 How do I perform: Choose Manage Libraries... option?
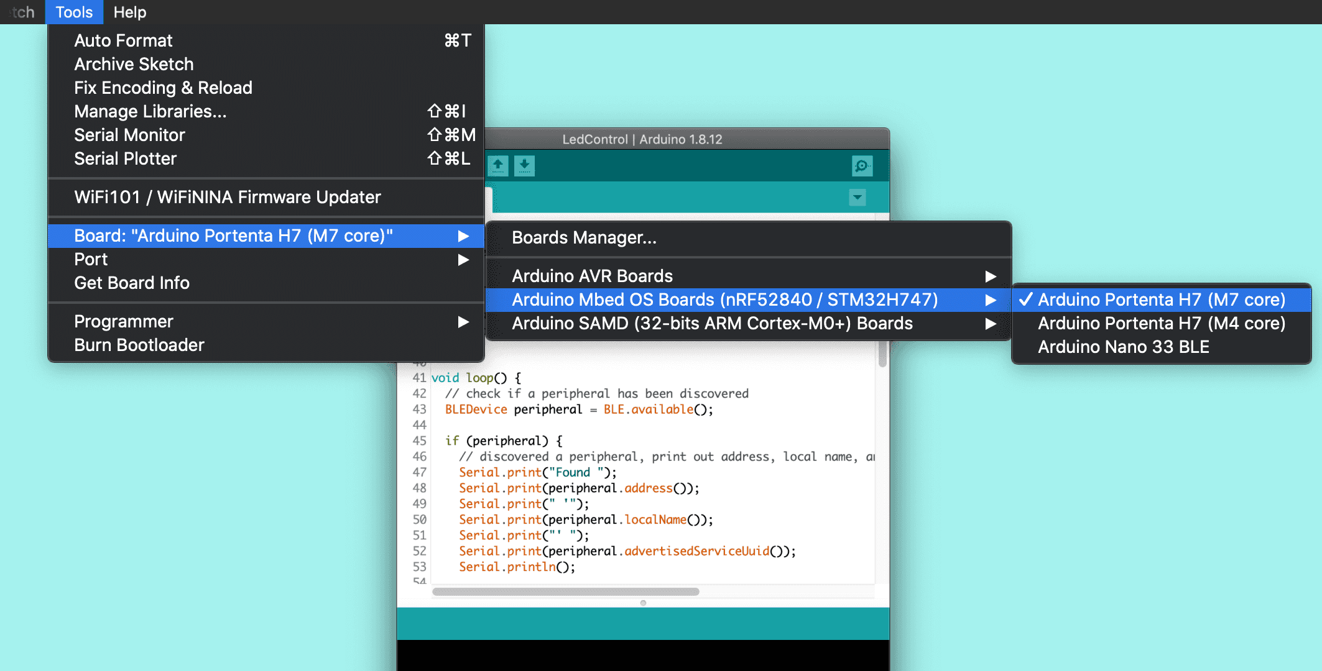click(x=150, y=111)
